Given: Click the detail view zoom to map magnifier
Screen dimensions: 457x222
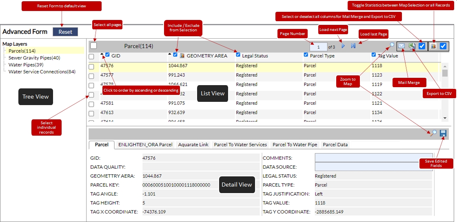Looking at the screenshot, I should pyautogui.click(x=433, y=133).
